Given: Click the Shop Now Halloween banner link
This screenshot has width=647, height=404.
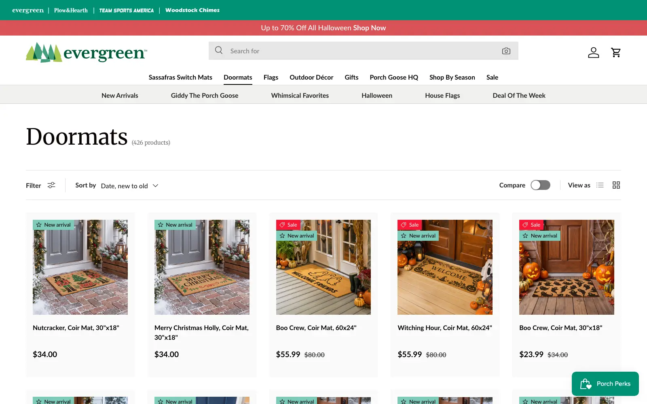Looking at the screenshot, I should coord(369,28).
